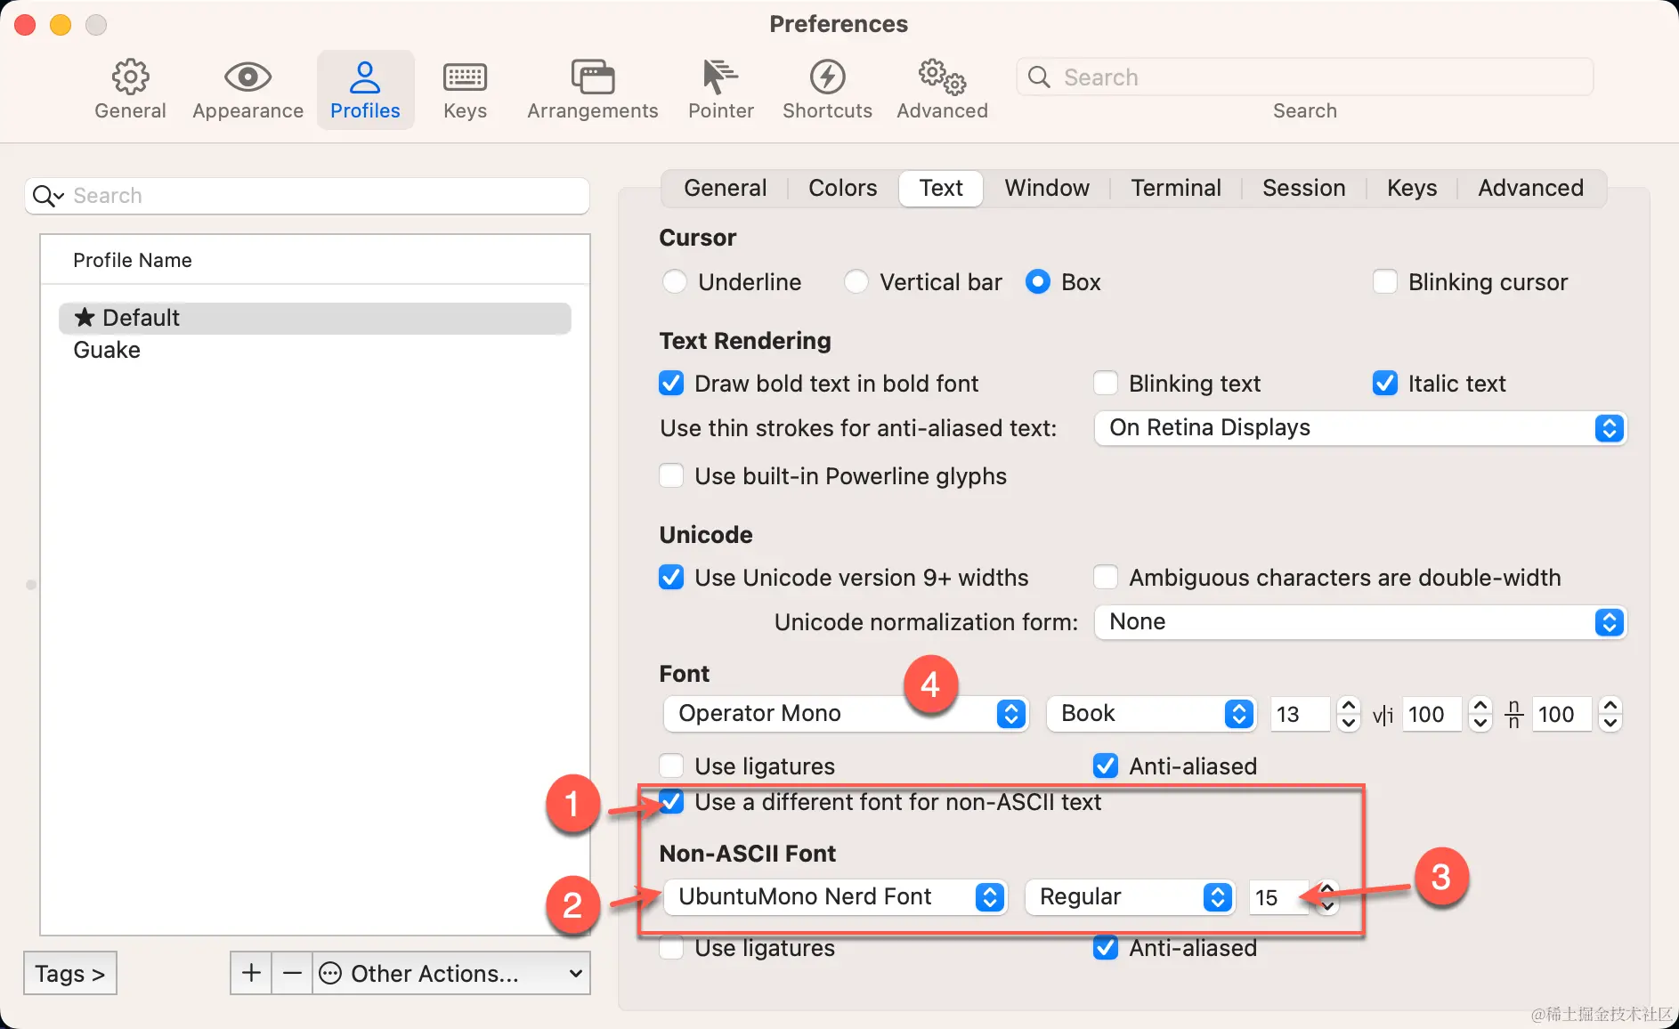This screenshot has height=1029, width=1679.
Task: Select the Profiles toolbar icon
Action: (365, 89)
